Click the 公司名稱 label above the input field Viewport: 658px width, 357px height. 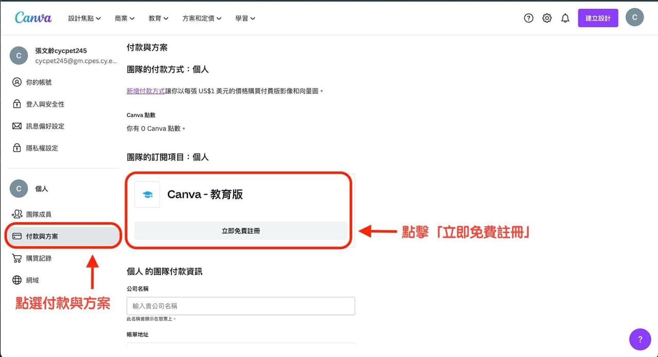[x=138, y=289]
